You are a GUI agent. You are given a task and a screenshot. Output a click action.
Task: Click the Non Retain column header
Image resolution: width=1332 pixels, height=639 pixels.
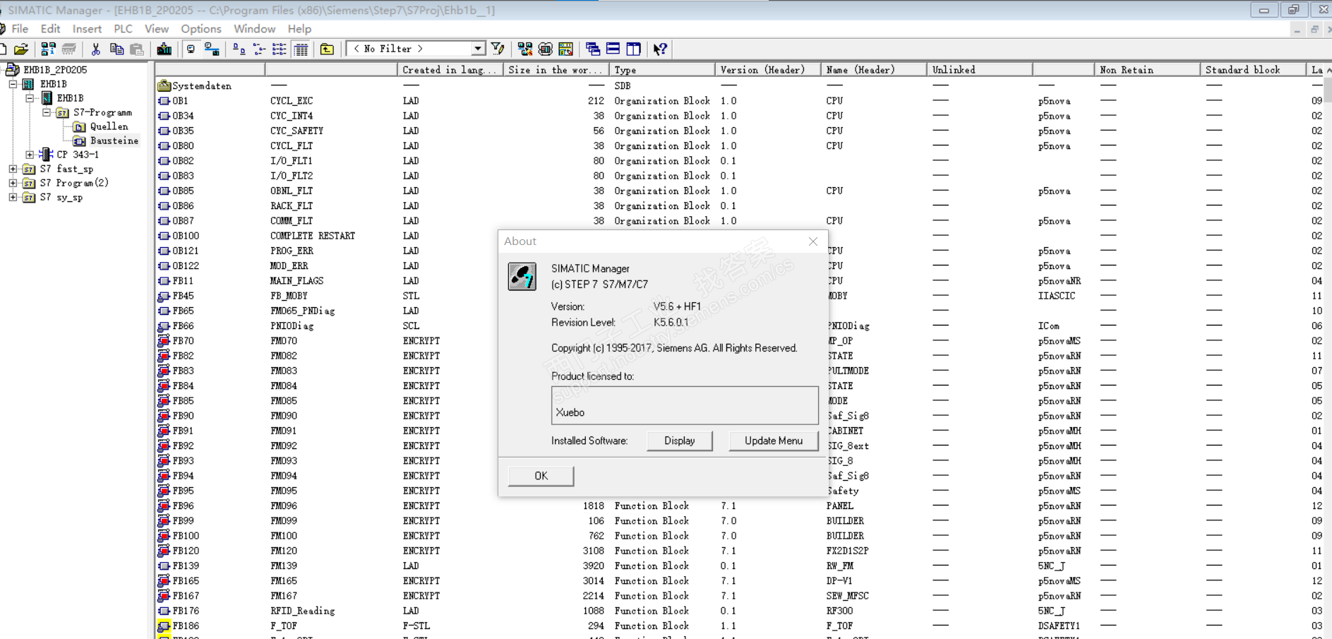pos(1147,70)
